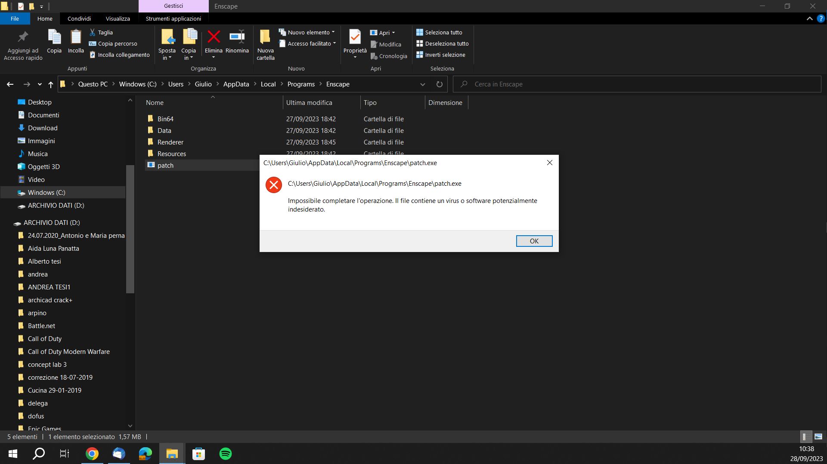
Task: Go up one folder level arrow
Action: pyautogui.click(x=51, y=84)
